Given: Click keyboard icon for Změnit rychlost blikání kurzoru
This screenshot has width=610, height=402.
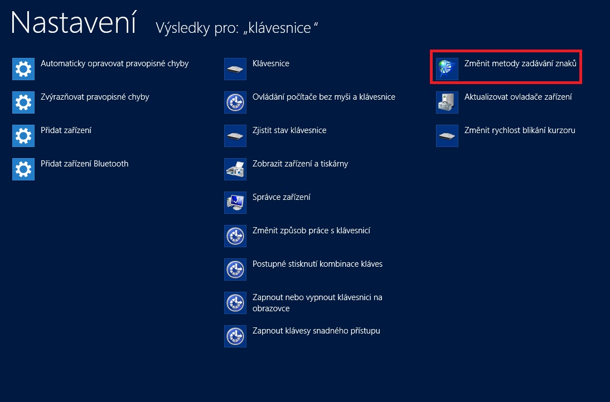Looking at the screenshot, I should point(447,136).
